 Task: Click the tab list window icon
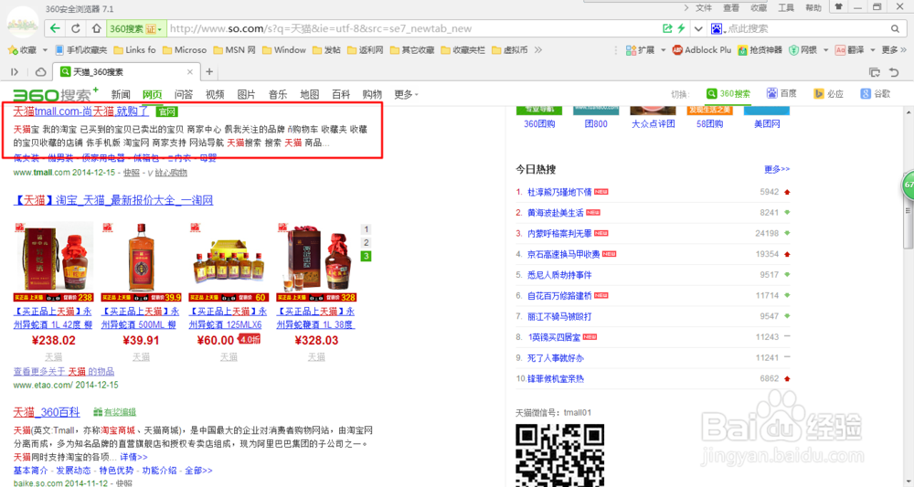(x=875, y=72)
